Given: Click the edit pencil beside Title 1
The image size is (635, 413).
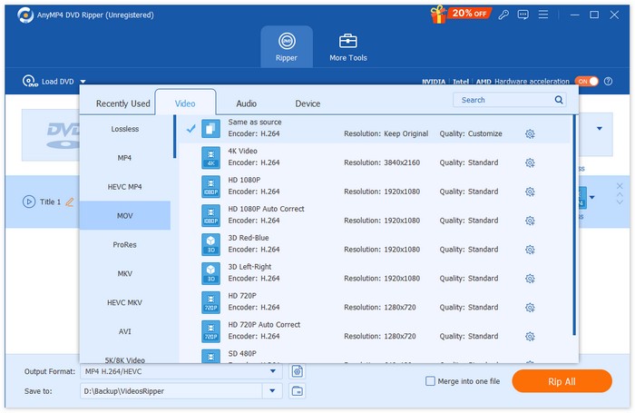Looking at the screenshot, I should point(70,202).
